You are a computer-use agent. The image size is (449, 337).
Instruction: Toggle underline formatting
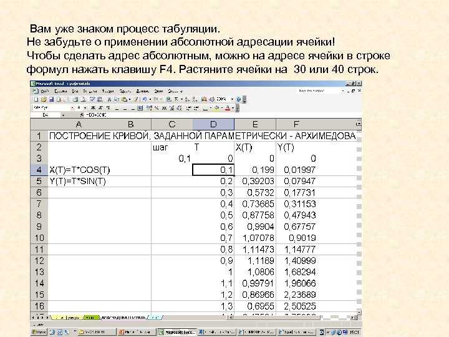108,108
